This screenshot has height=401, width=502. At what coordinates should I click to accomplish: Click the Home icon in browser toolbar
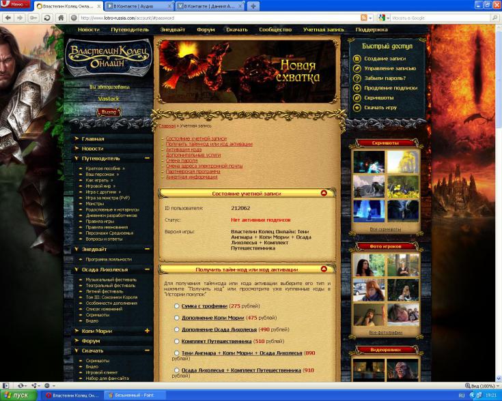[61, 18]
